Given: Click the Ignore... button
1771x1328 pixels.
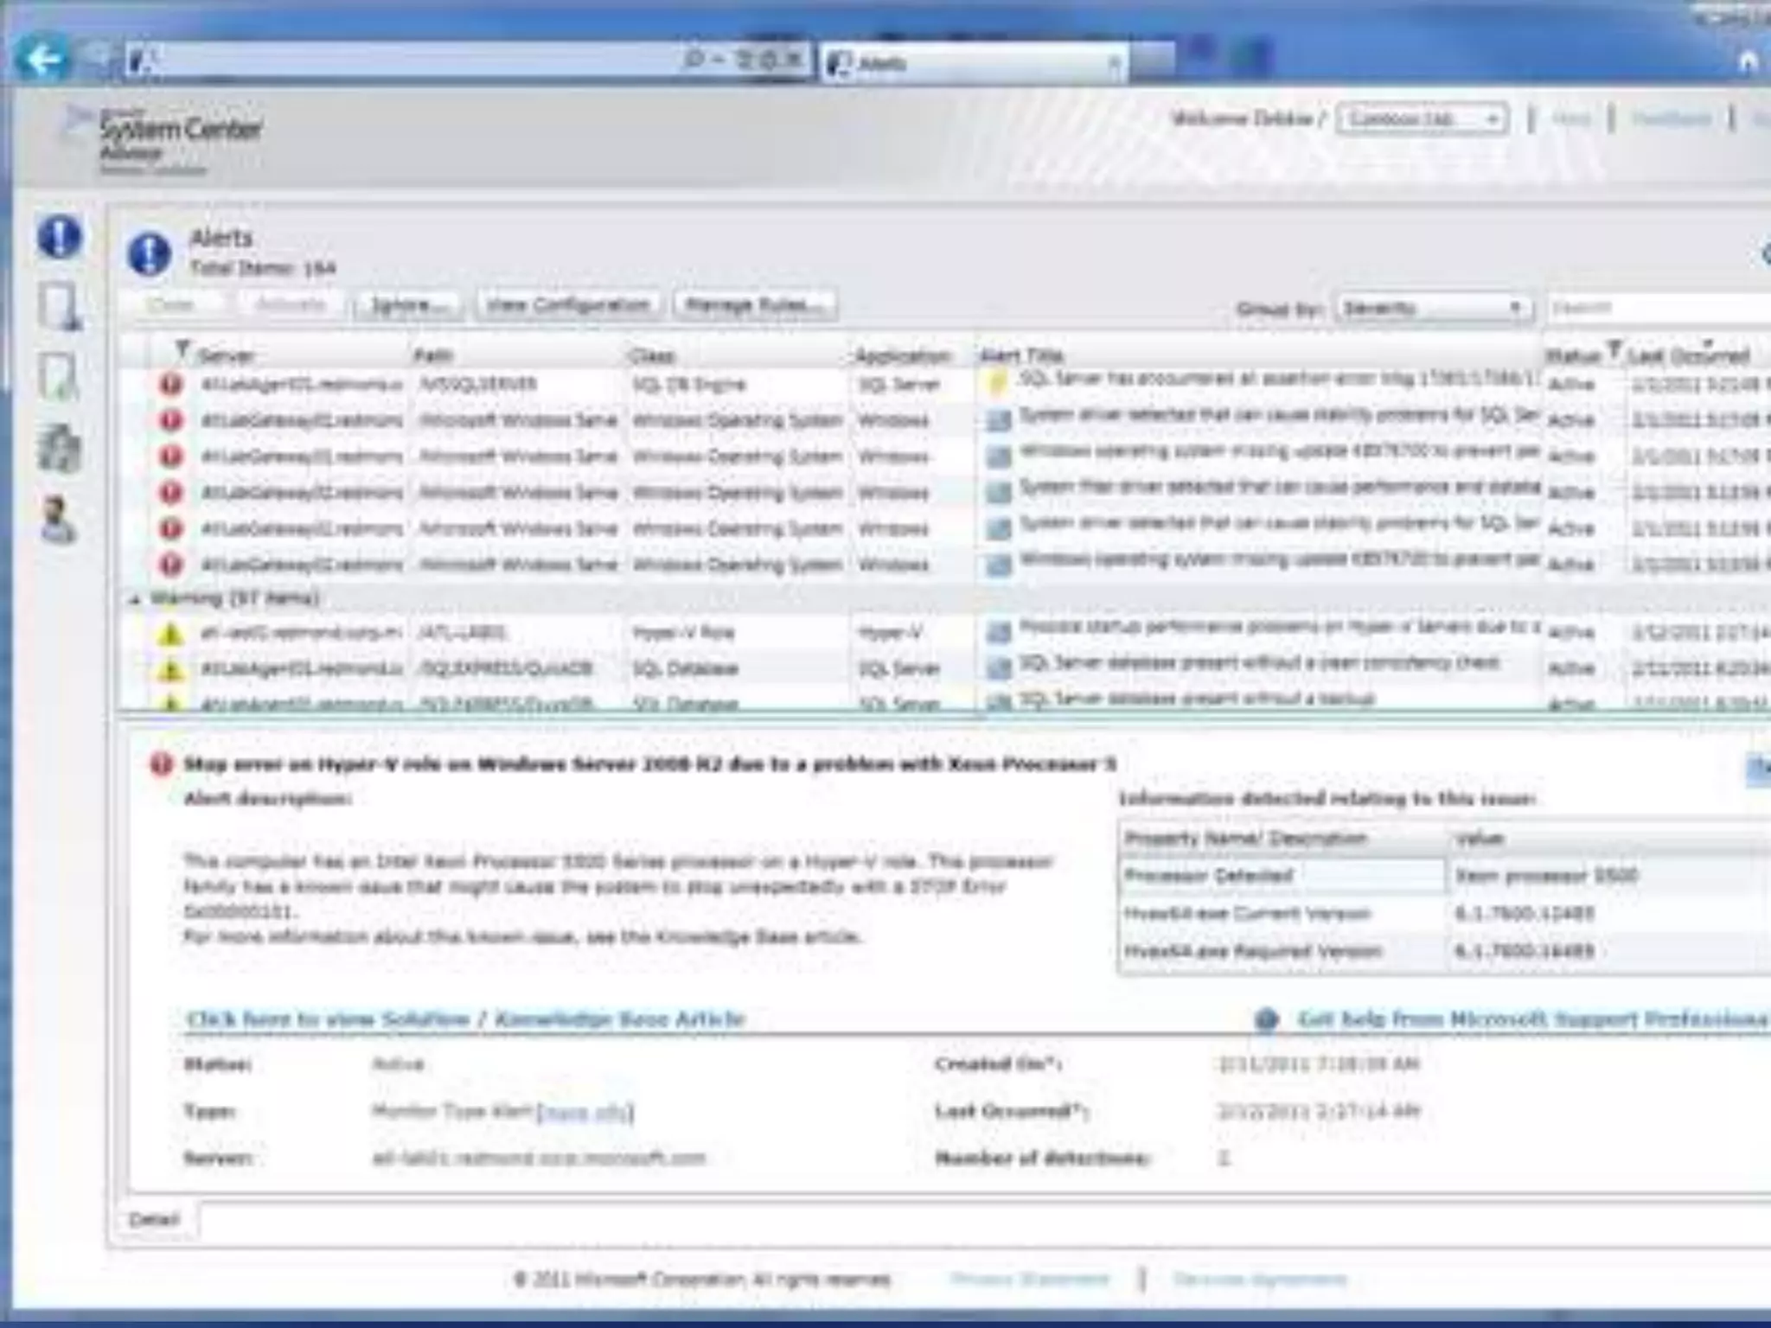Looking at the screenshot, I should tap(407, 305).
